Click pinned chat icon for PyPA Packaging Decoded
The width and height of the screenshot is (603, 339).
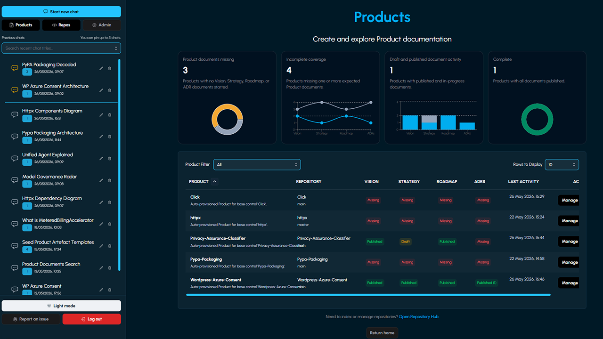(x=15, y=68)
